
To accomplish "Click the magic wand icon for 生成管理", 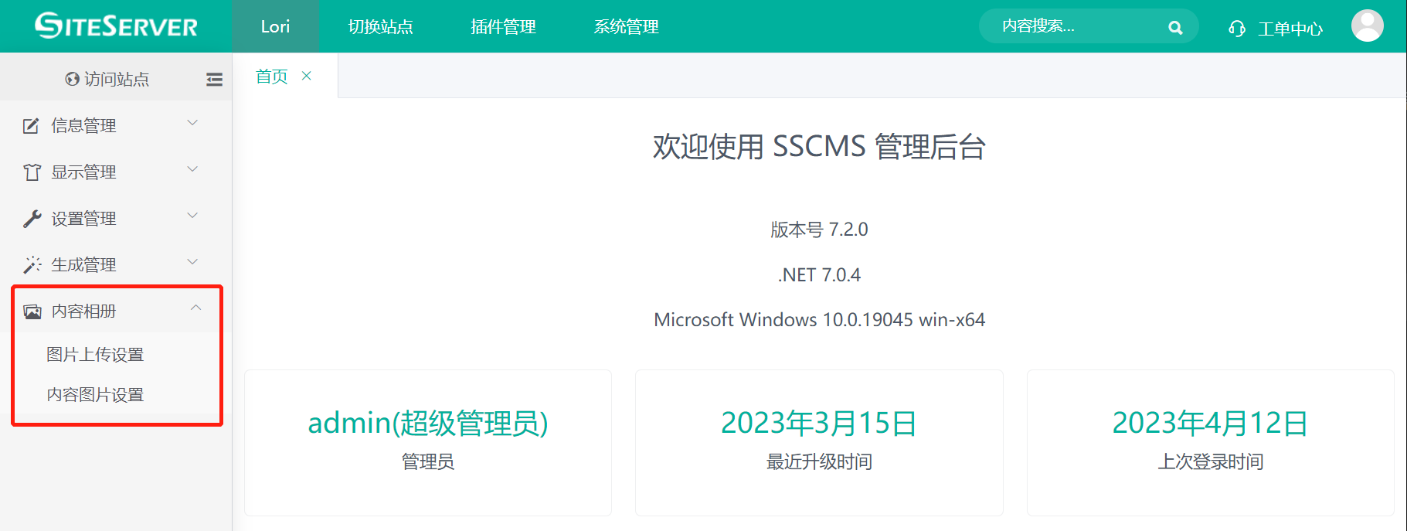I will click(x=32, y=265).
